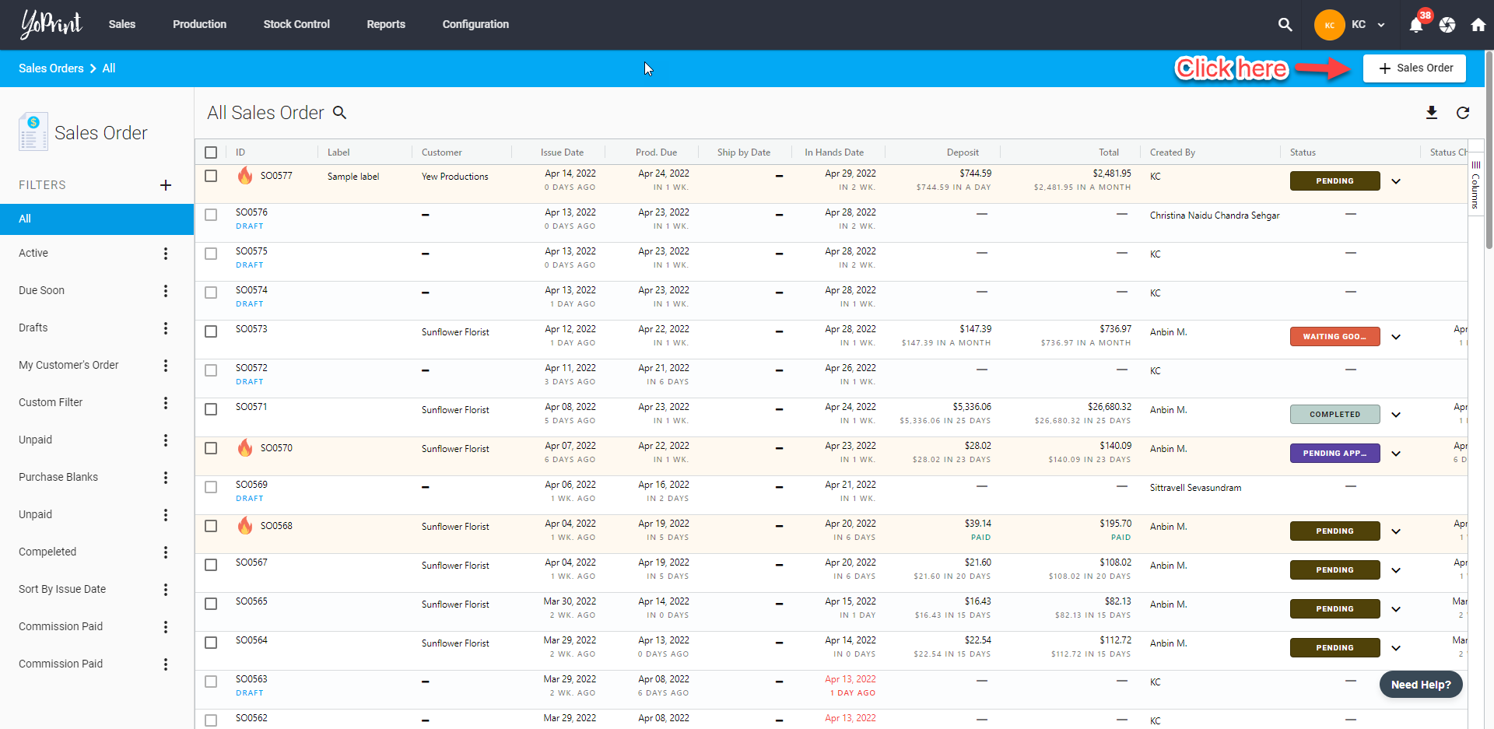Click WAITING GOO... status badge on SO0573
Screen dimensions: 1494x729
(x=1335, y=337)
